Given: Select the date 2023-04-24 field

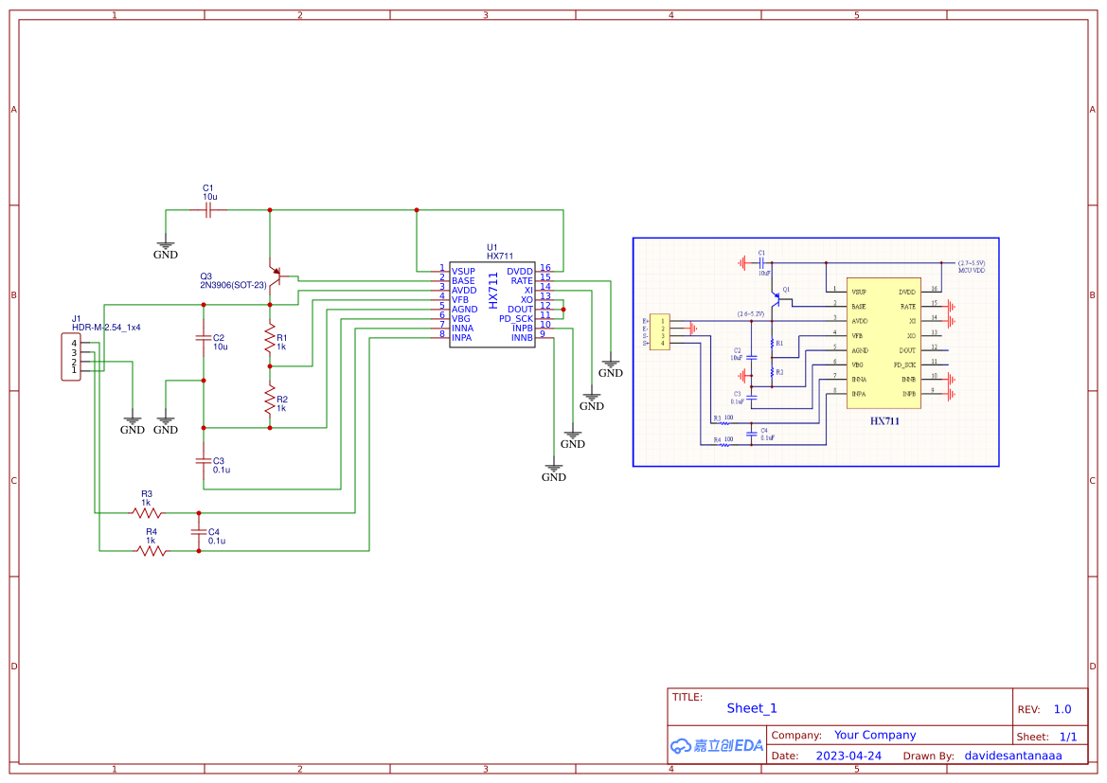Looking at the screenshot, I should (x=848, y=756).
